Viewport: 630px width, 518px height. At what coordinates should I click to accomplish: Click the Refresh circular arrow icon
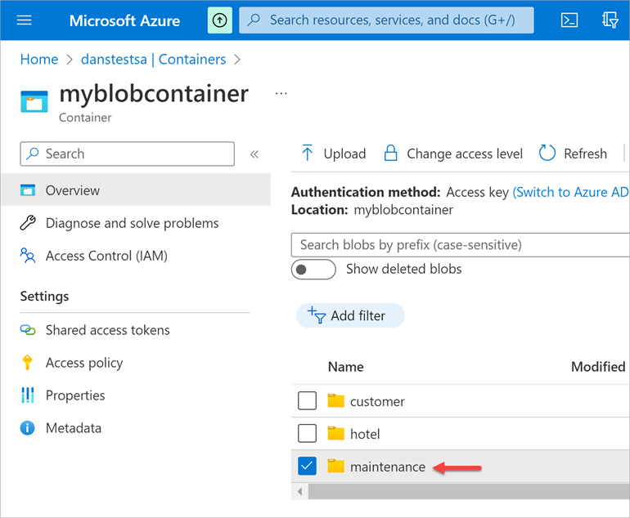tap(547, 153)
